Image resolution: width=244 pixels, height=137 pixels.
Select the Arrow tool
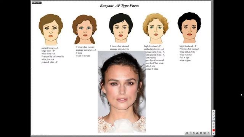click(x=213, y=118)
